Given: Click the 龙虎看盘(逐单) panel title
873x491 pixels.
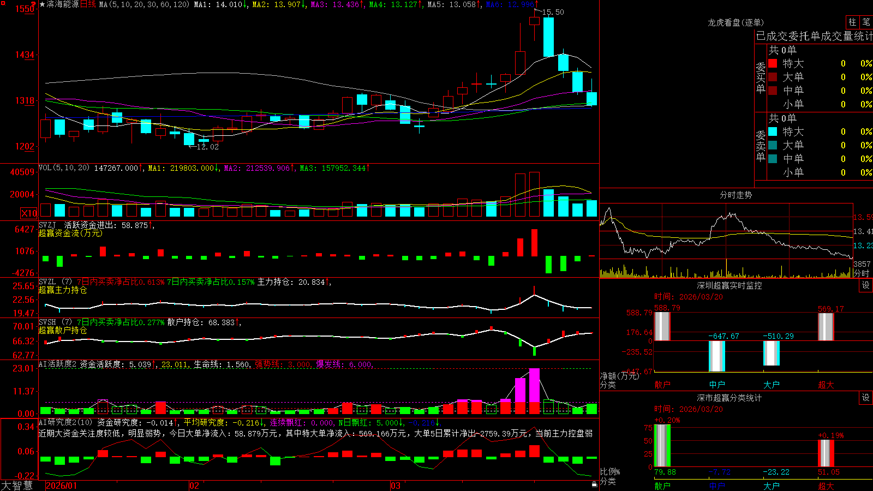Looking at the screenshot, I should [x=736, y=22].
